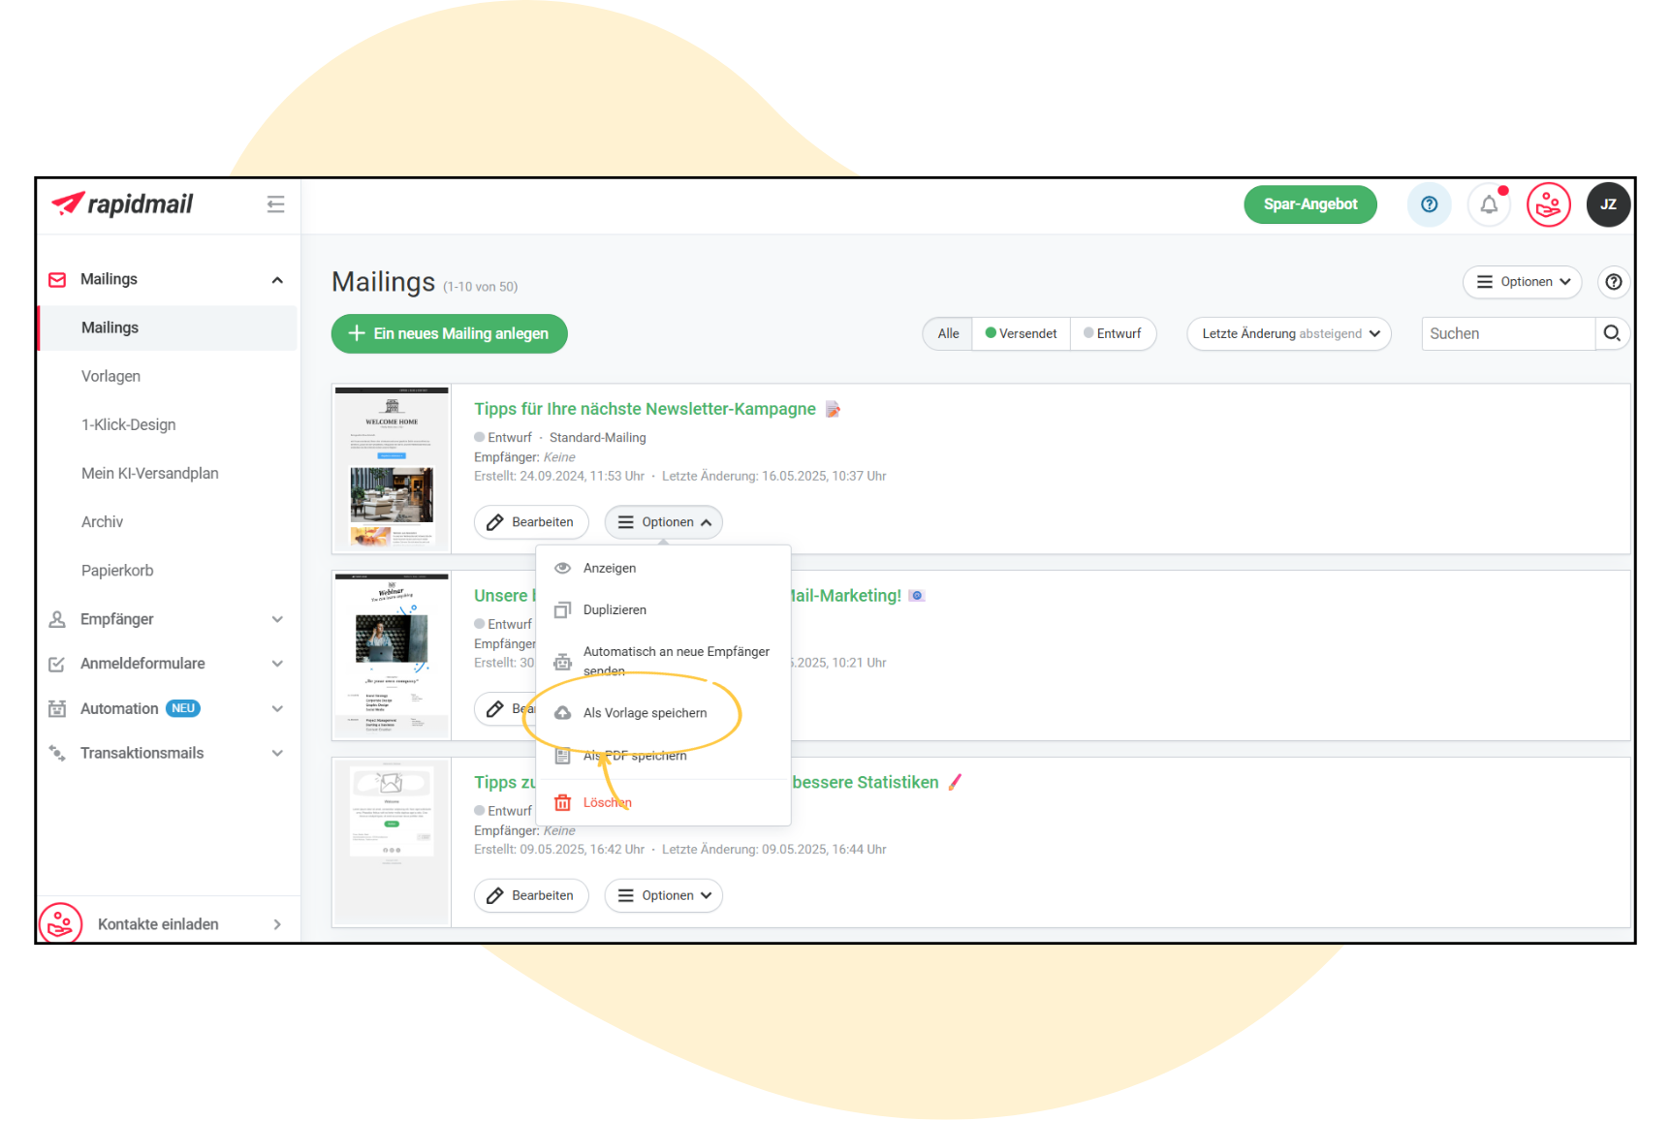
Task: Filter mailings by Entwurf
Action: click(1113, 333)
